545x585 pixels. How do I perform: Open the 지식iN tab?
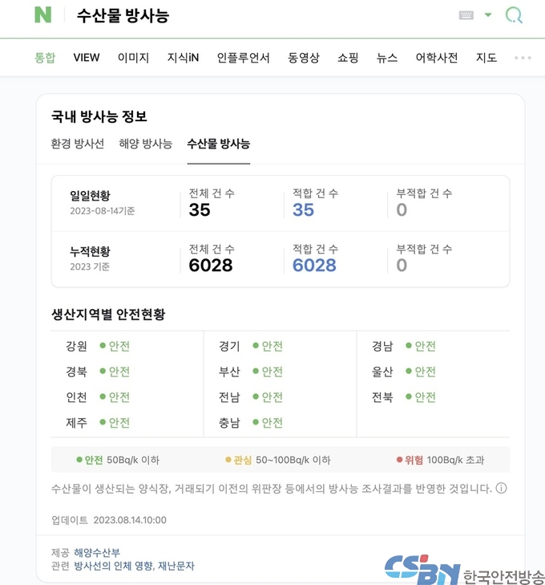(x=183, y=58)
